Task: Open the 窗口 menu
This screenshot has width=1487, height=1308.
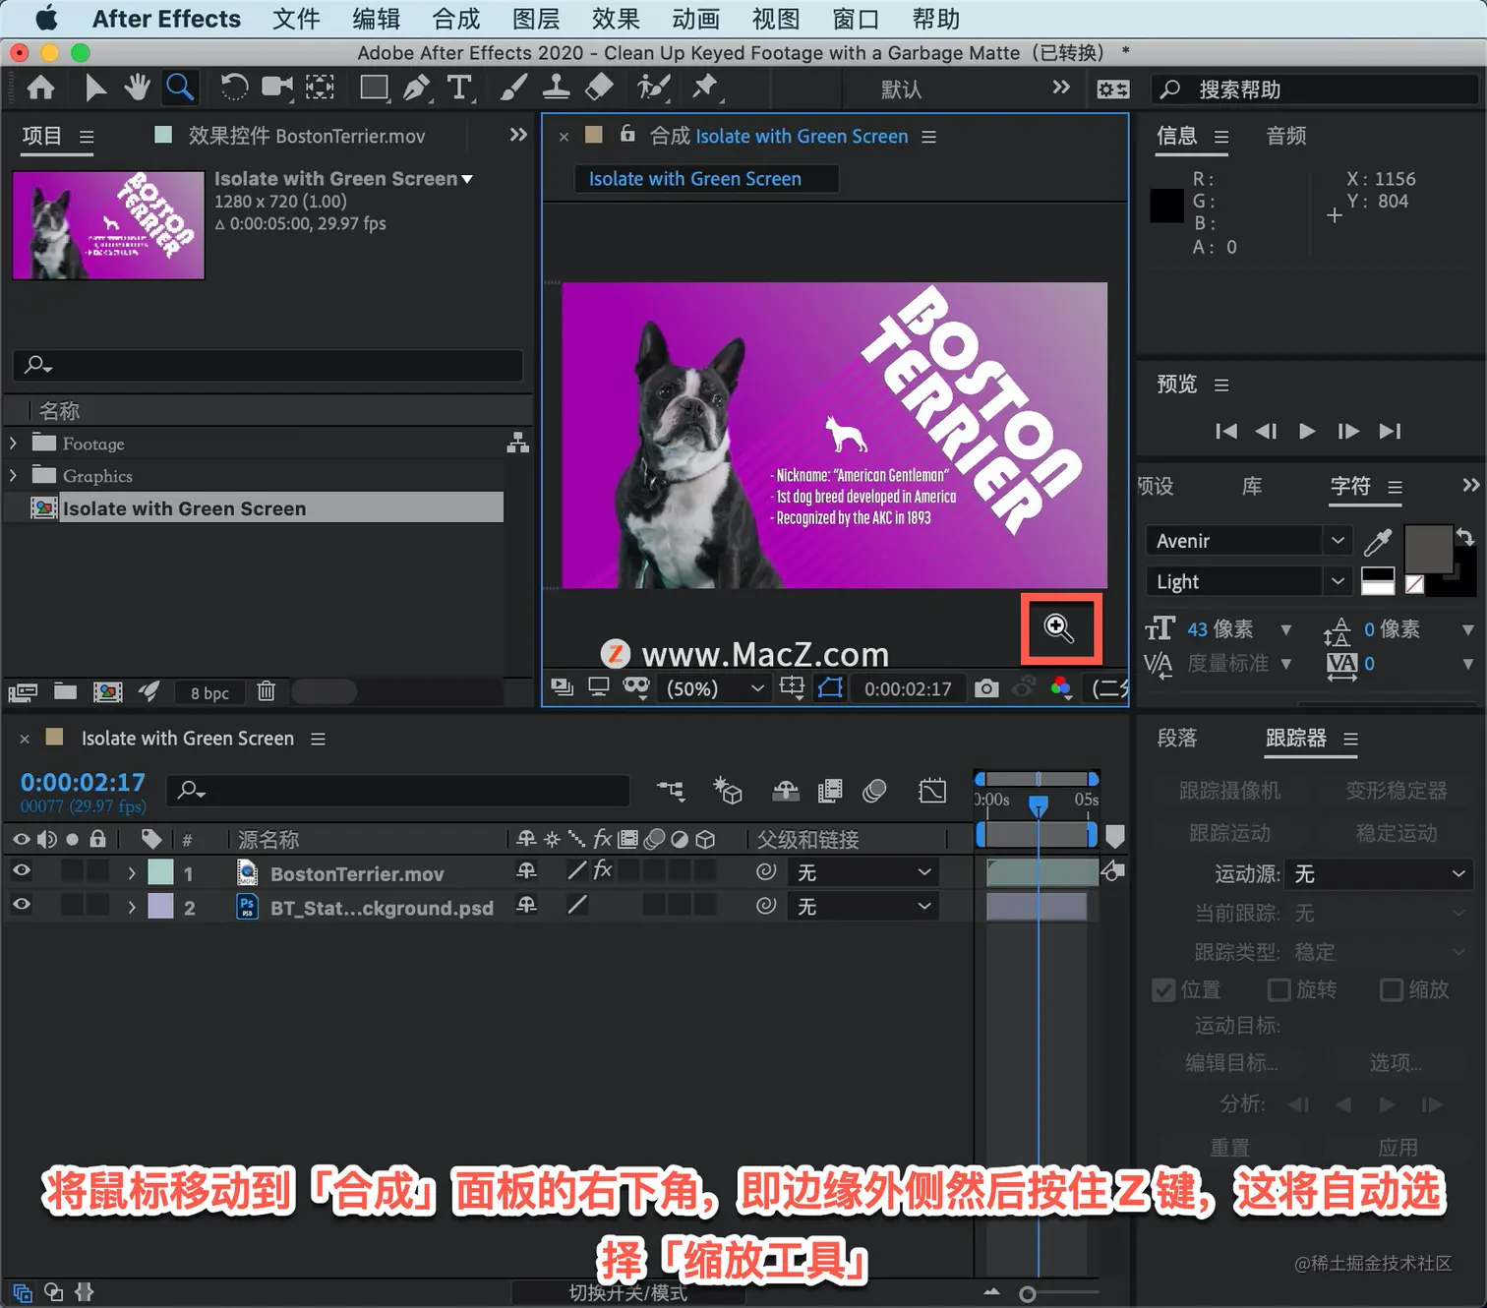Action: [x=856, y=19]
